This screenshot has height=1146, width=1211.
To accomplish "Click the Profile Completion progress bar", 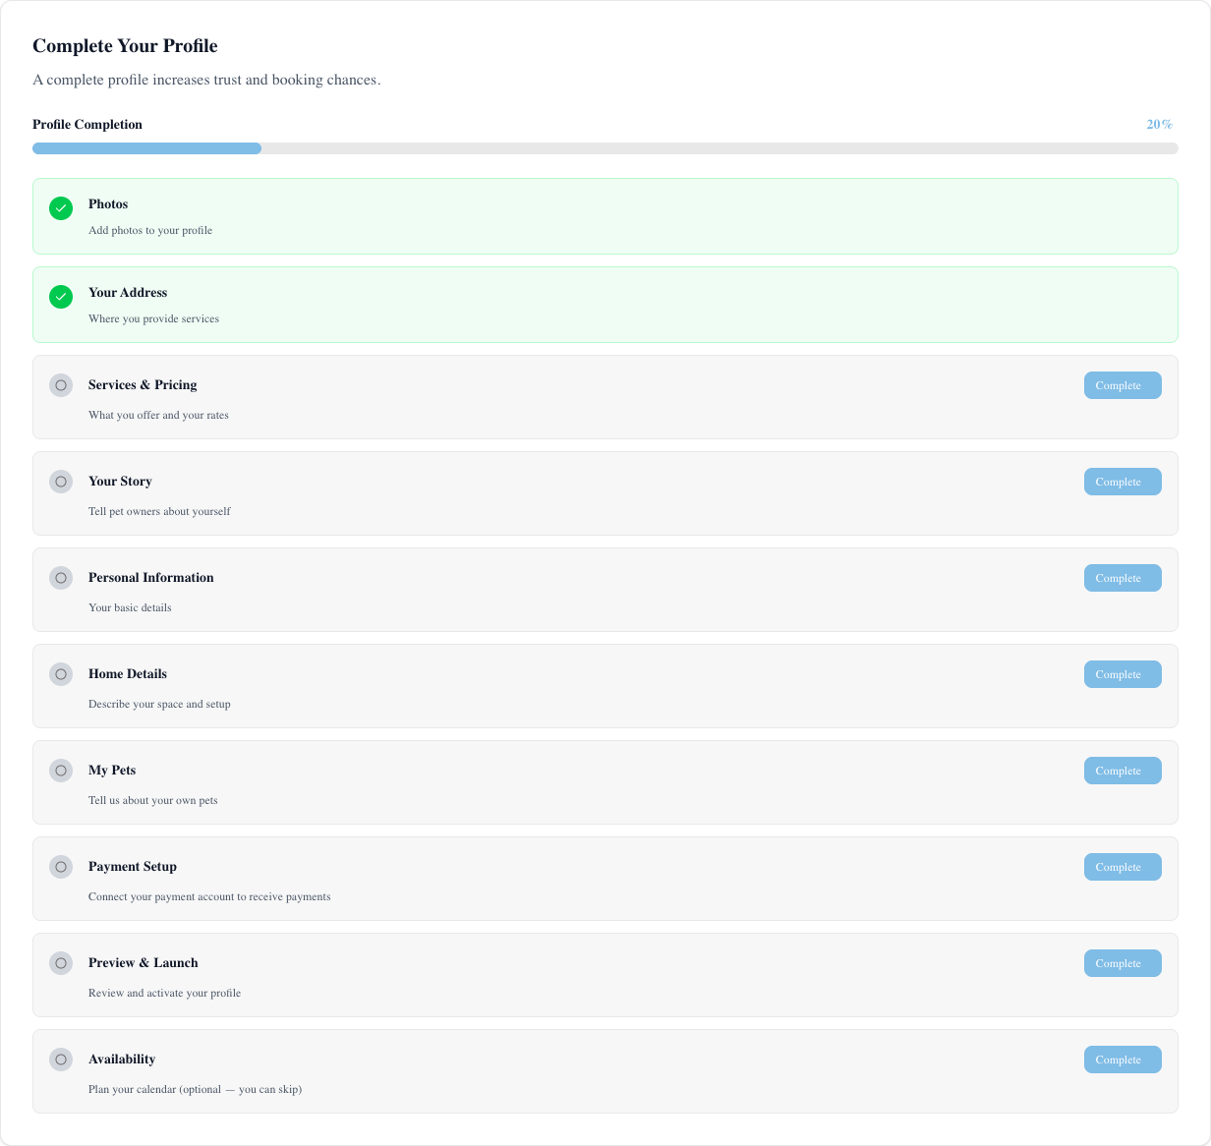I will [x=605, y=148].
